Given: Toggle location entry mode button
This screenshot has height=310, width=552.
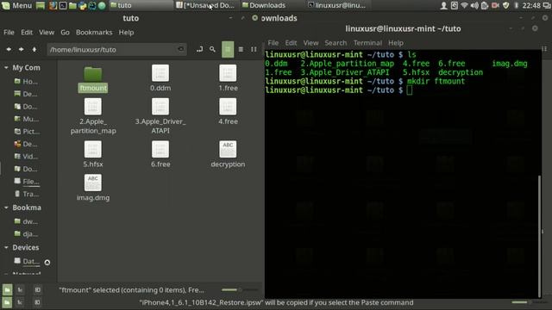Looking at the screenshot, I should pos(199,50).
